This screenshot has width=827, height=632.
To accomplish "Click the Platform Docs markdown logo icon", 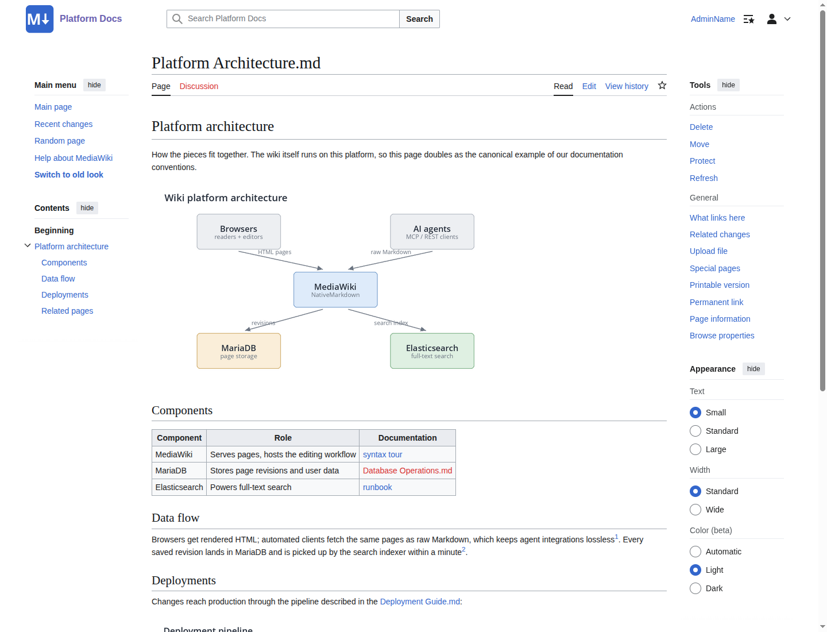I will click(x=40, y=19).
